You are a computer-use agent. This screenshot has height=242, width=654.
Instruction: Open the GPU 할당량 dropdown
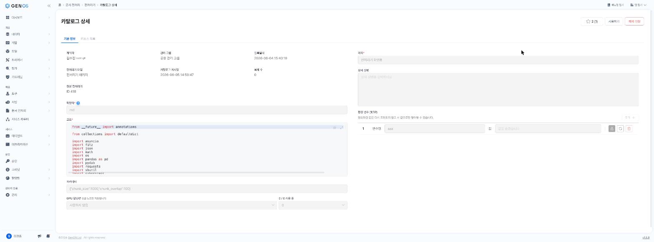[x=171, y=205]
